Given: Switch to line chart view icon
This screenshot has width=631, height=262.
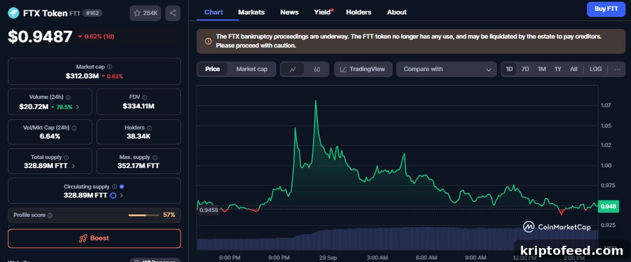Looking at the screenshot, I should coord(293,69).
